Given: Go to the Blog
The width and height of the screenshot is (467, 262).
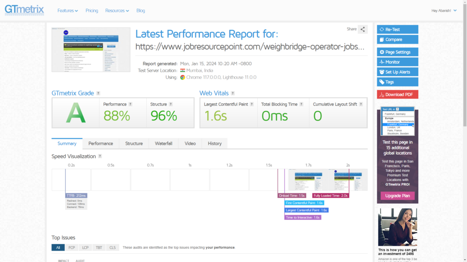Looking at the screenshot, I should pos(140,11).
